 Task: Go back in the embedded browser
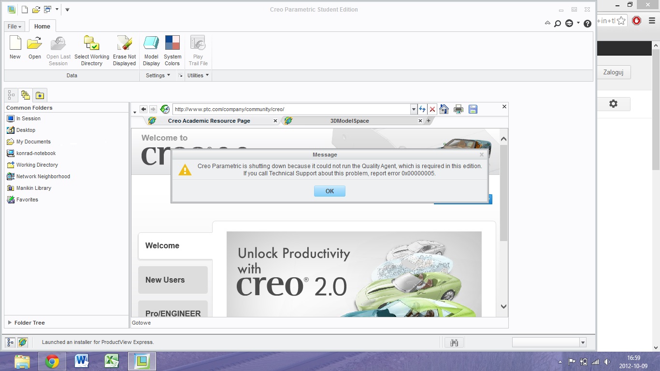click(143, 109)
